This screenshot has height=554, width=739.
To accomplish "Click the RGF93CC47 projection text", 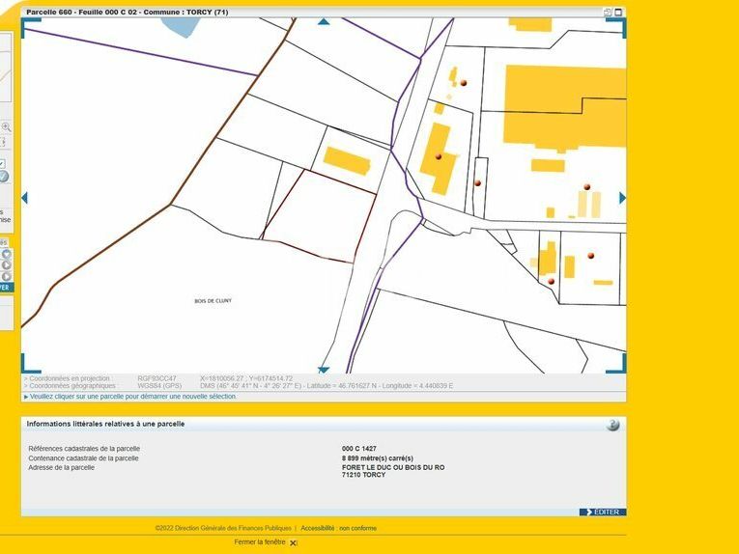I will (x=156, y=378).
